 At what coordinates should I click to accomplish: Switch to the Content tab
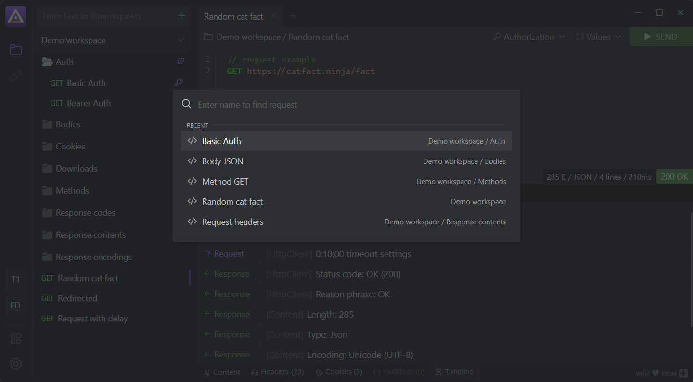222,372
